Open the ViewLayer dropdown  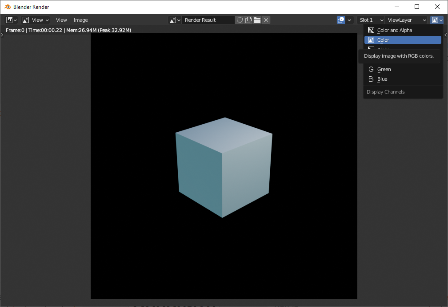pyautogui.click(x=407, y=20)
